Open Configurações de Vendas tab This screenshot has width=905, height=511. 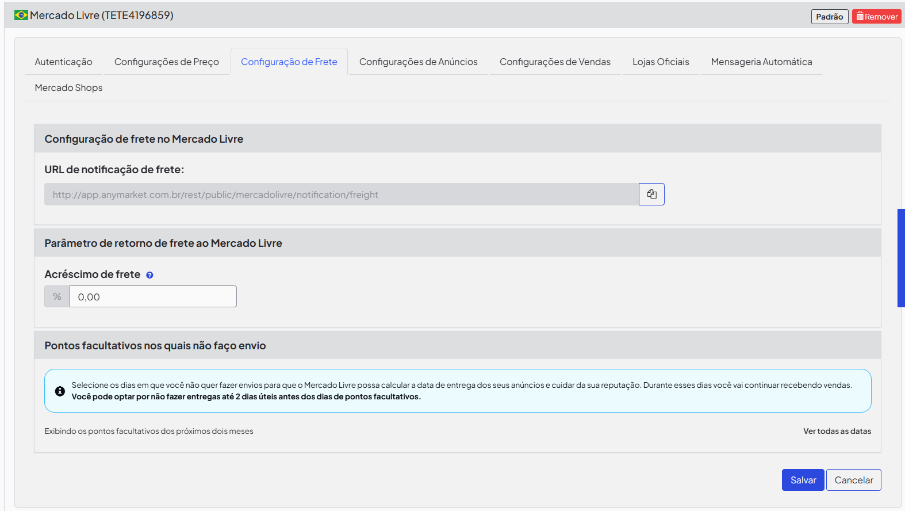point(555,62)
